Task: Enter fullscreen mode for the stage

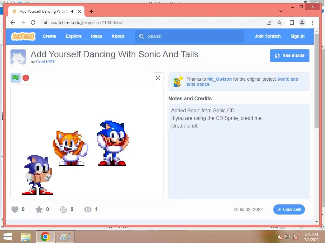Action: coord(158,78)
